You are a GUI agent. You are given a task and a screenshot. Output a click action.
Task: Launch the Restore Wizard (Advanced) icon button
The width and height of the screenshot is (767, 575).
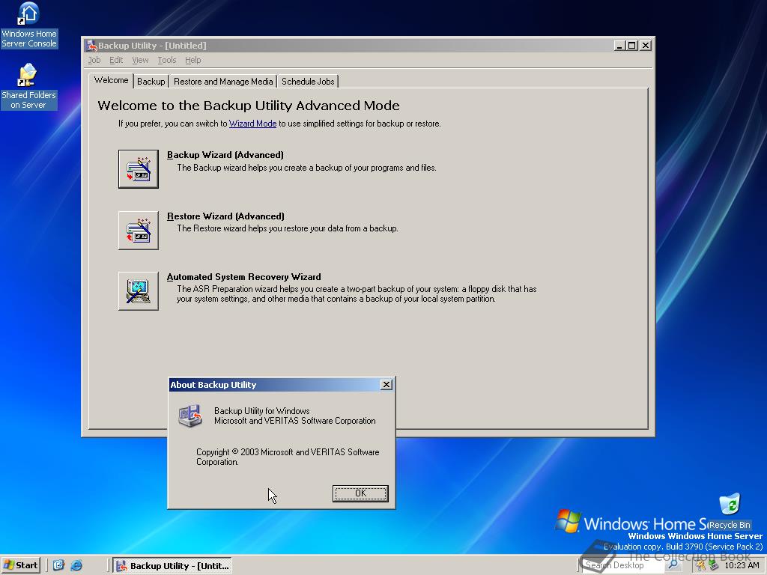coord(139,231)
